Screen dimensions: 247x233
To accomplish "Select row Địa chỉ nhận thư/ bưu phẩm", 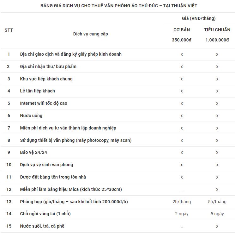I will [x=118, y=66].
